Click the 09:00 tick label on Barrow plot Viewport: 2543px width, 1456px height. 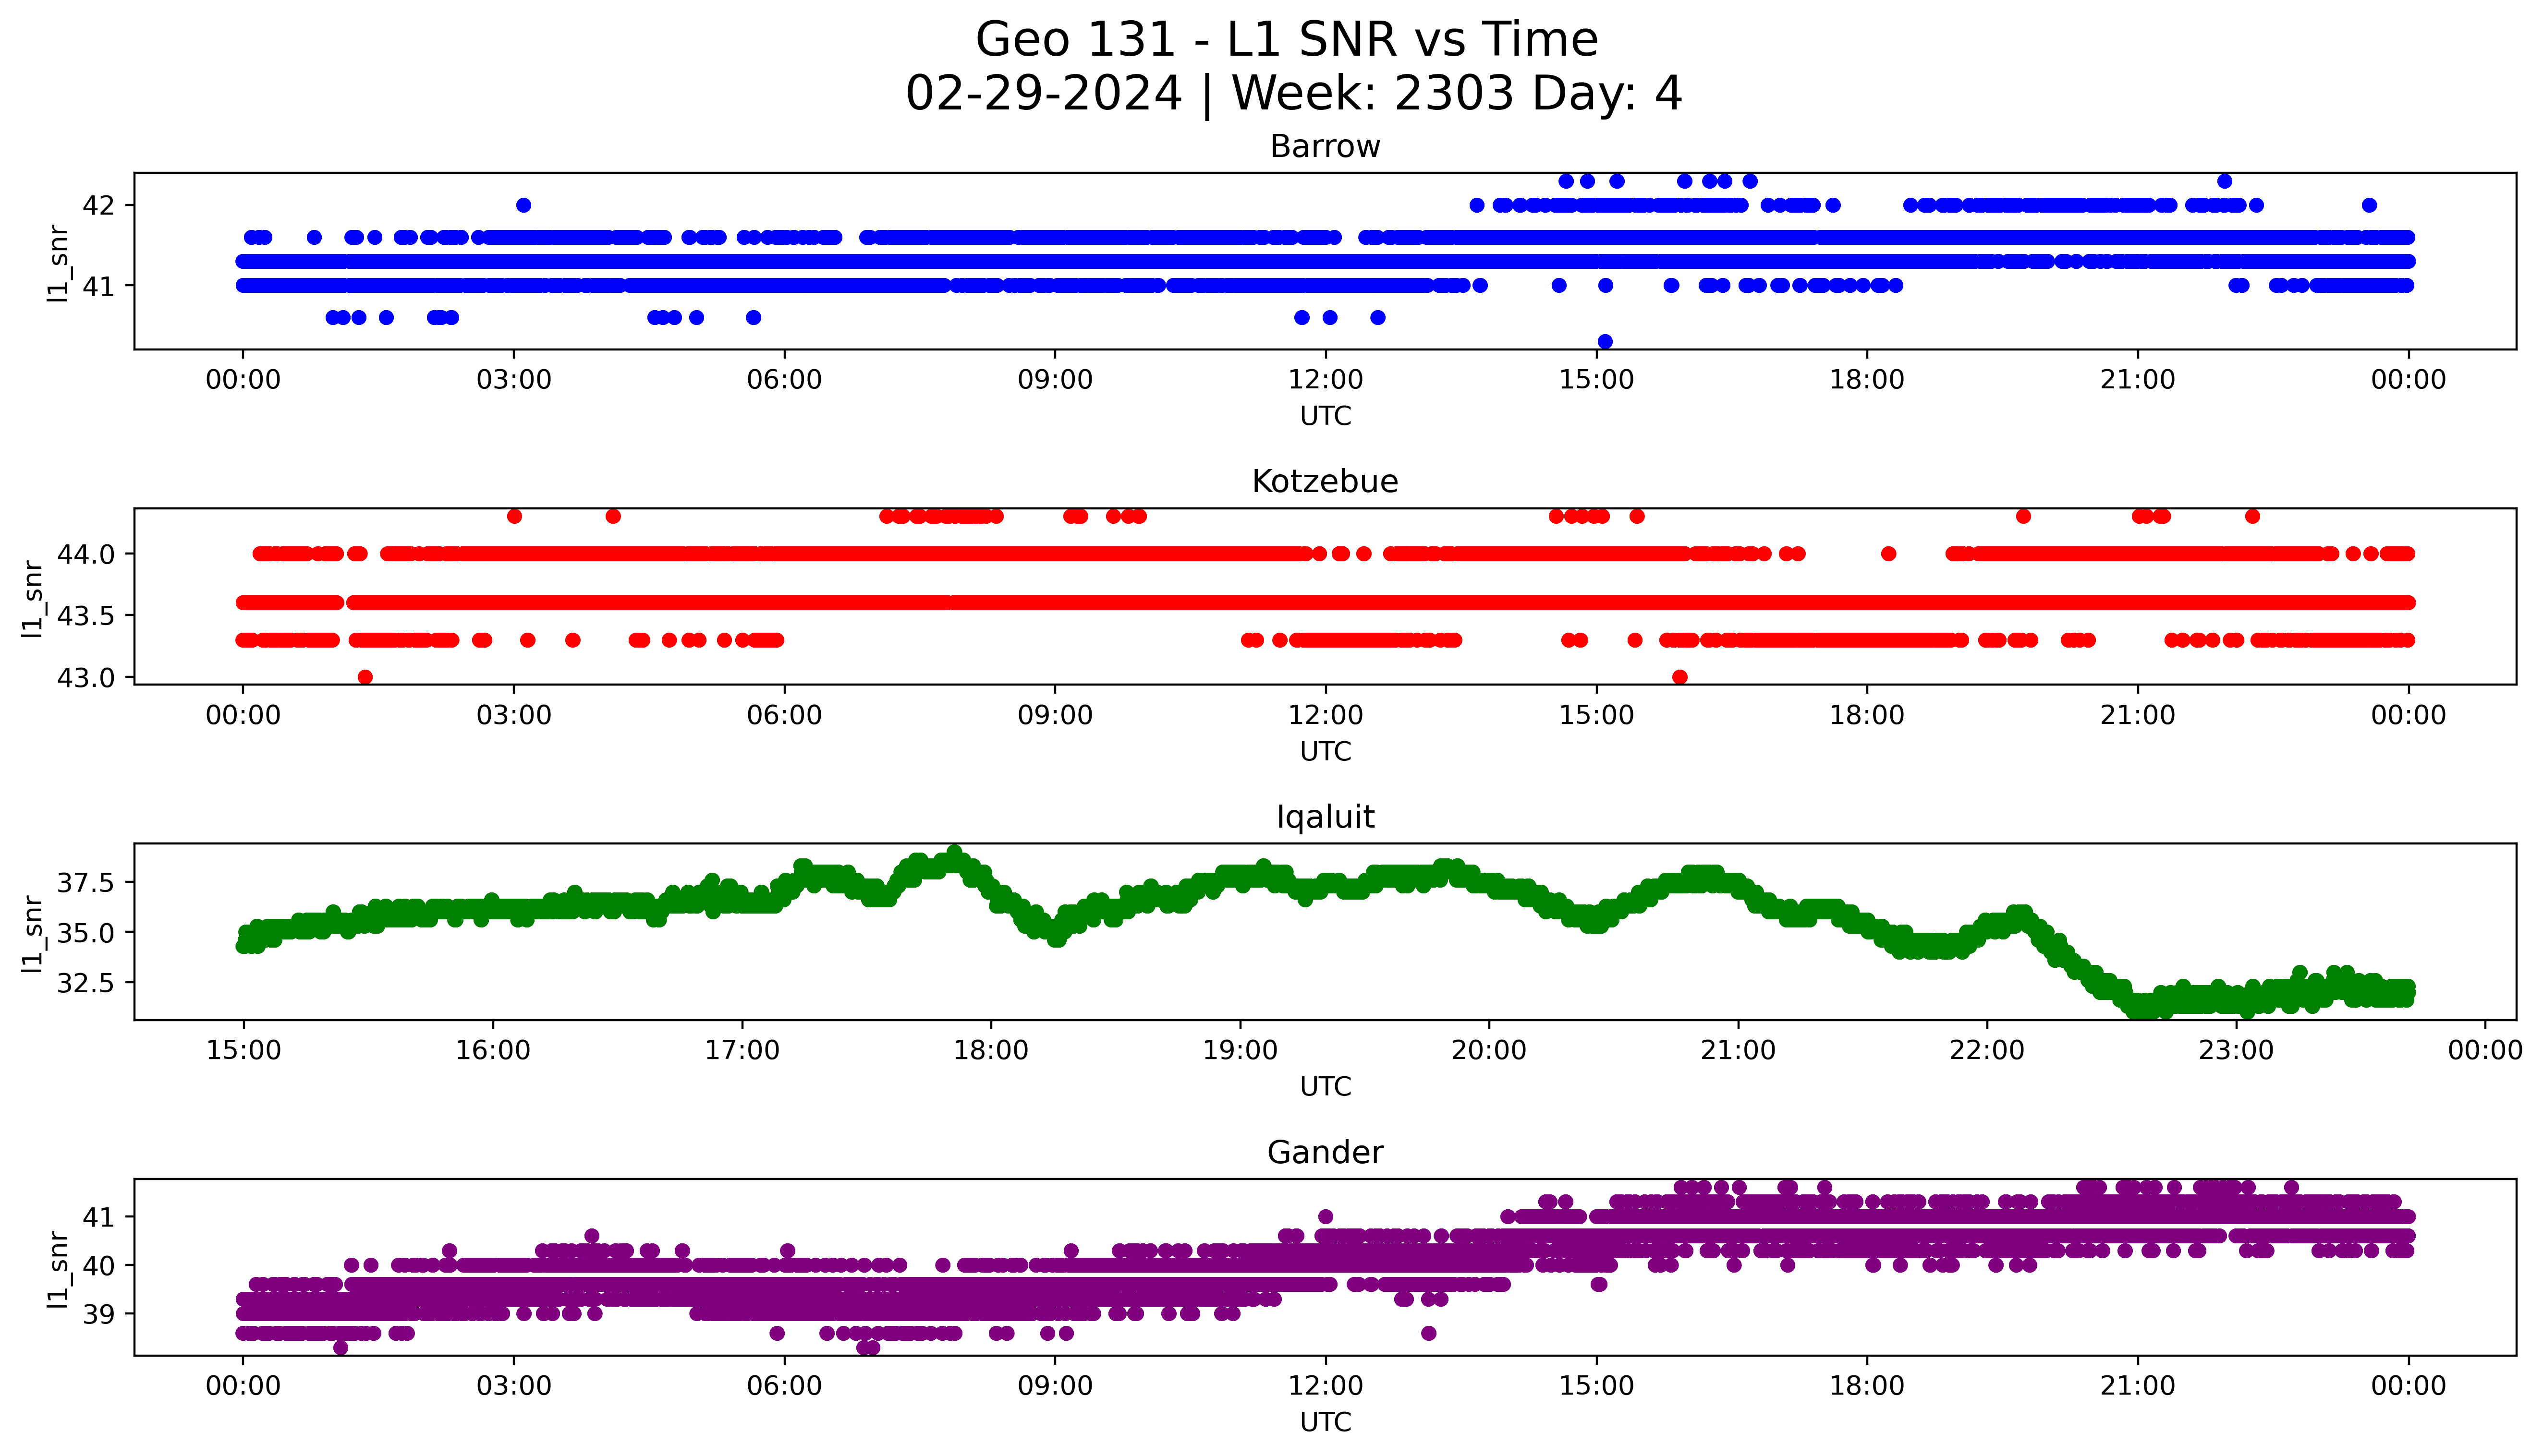tap(1056, 380)
